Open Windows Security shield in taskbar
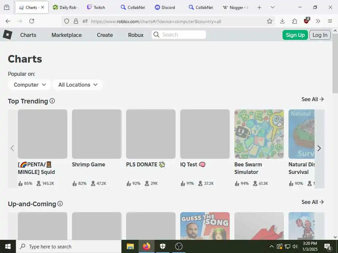Screen dimensions: 338x253 [163, 246]
